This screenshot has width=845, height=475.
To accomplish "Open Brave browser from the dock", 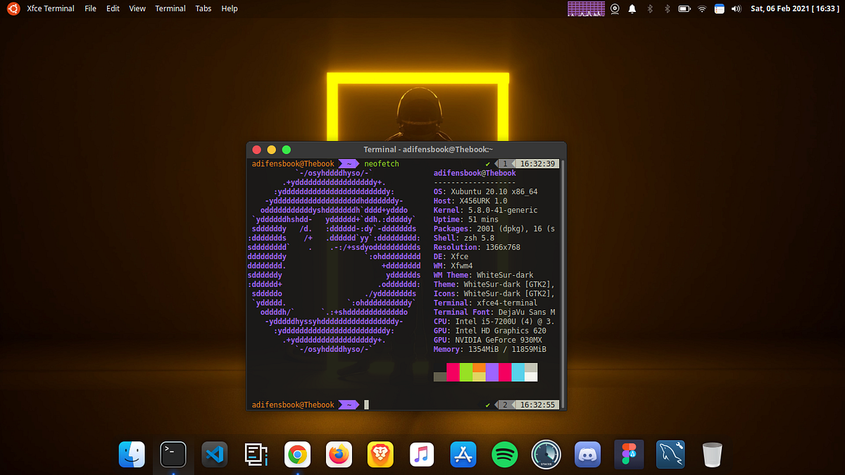I will [380, 455].
